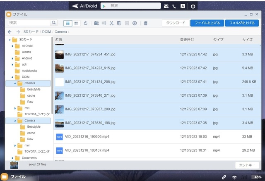Click the Play Store icon in the search box
The height and width of the screenshot is (181, 265).
pyautogui.click(x=104, y=6)
